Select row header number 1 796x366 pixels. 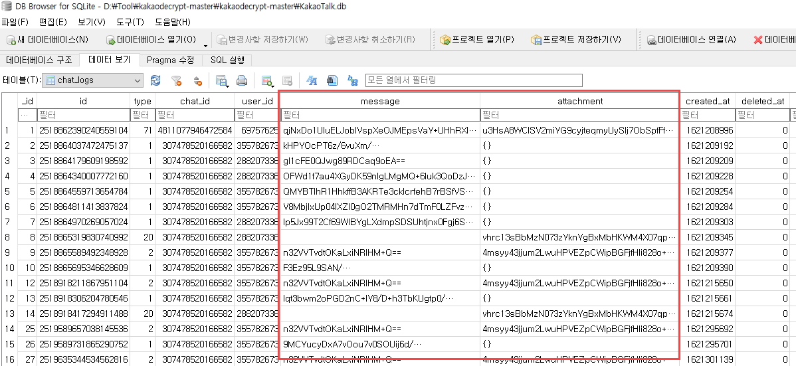point(9,130)
